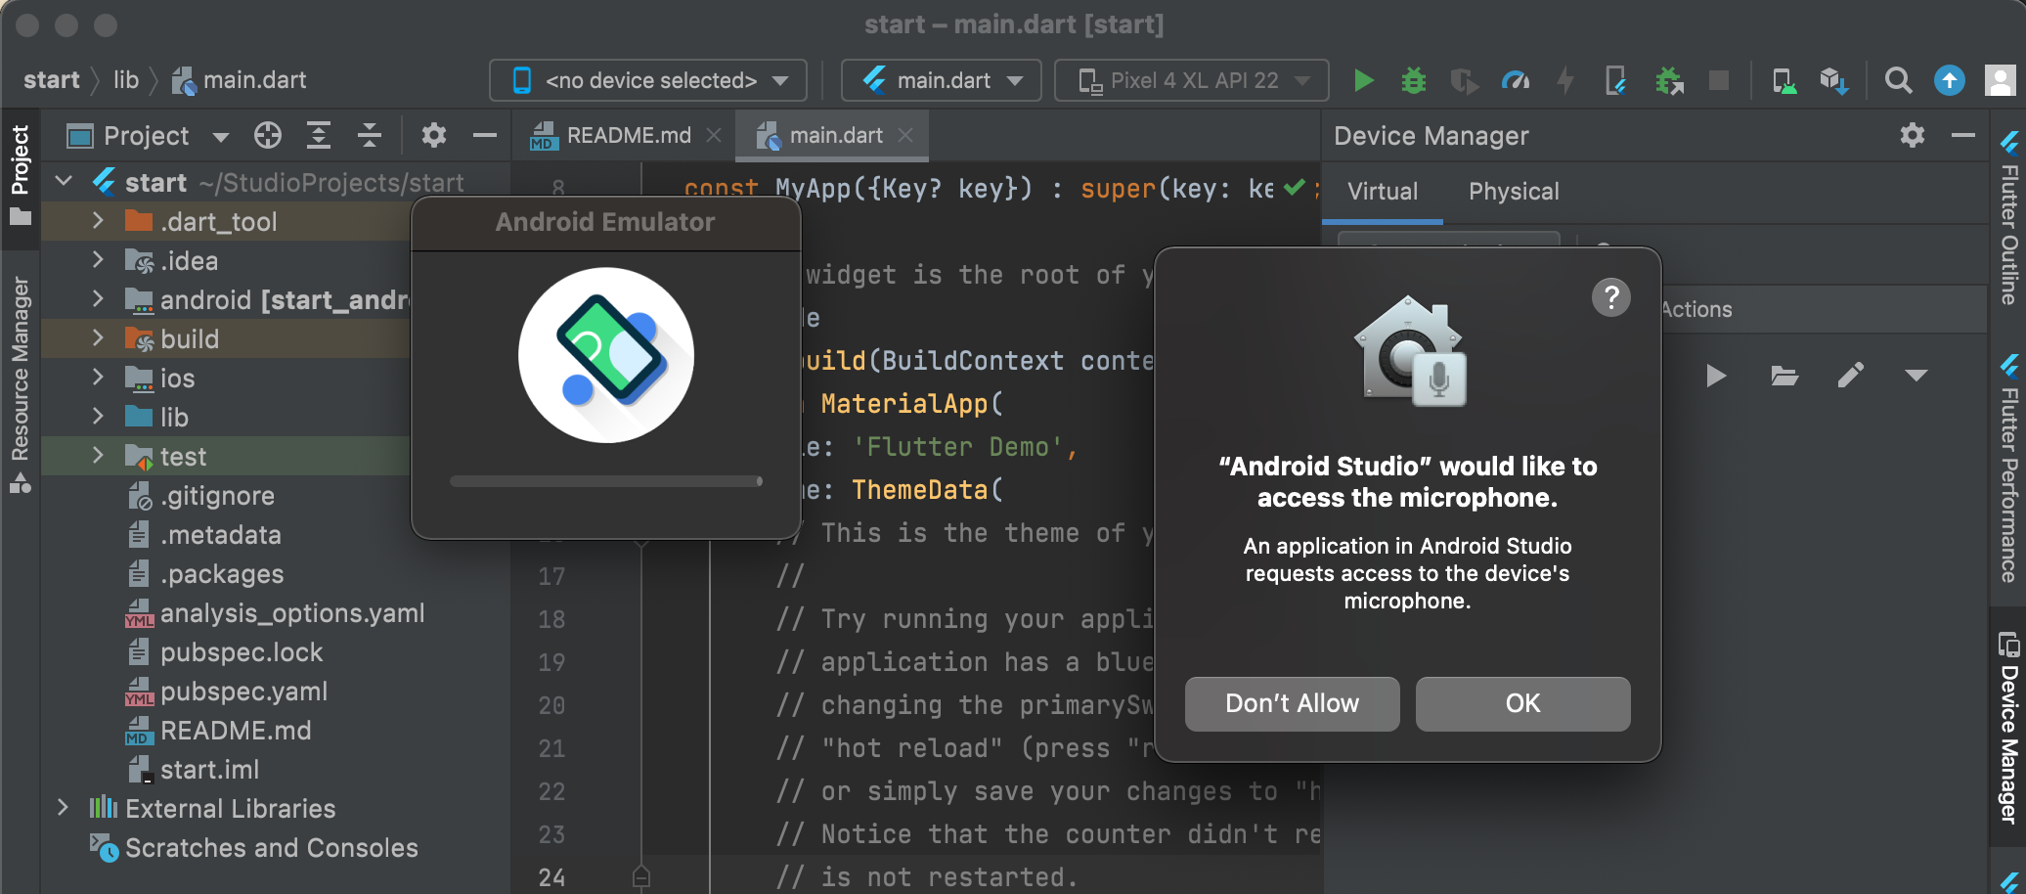Open the device selector dropdown
Viewport: 2026px width, 894px height.
coord(647,80)
